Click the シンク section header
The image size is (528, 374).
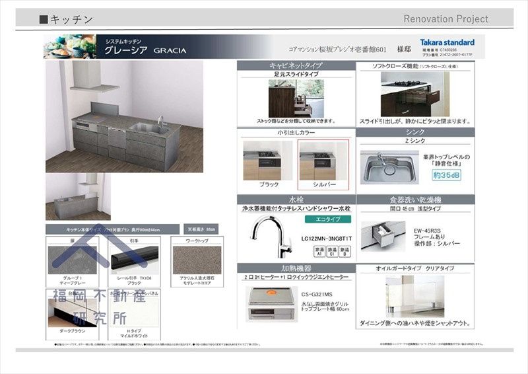[415, 132]
